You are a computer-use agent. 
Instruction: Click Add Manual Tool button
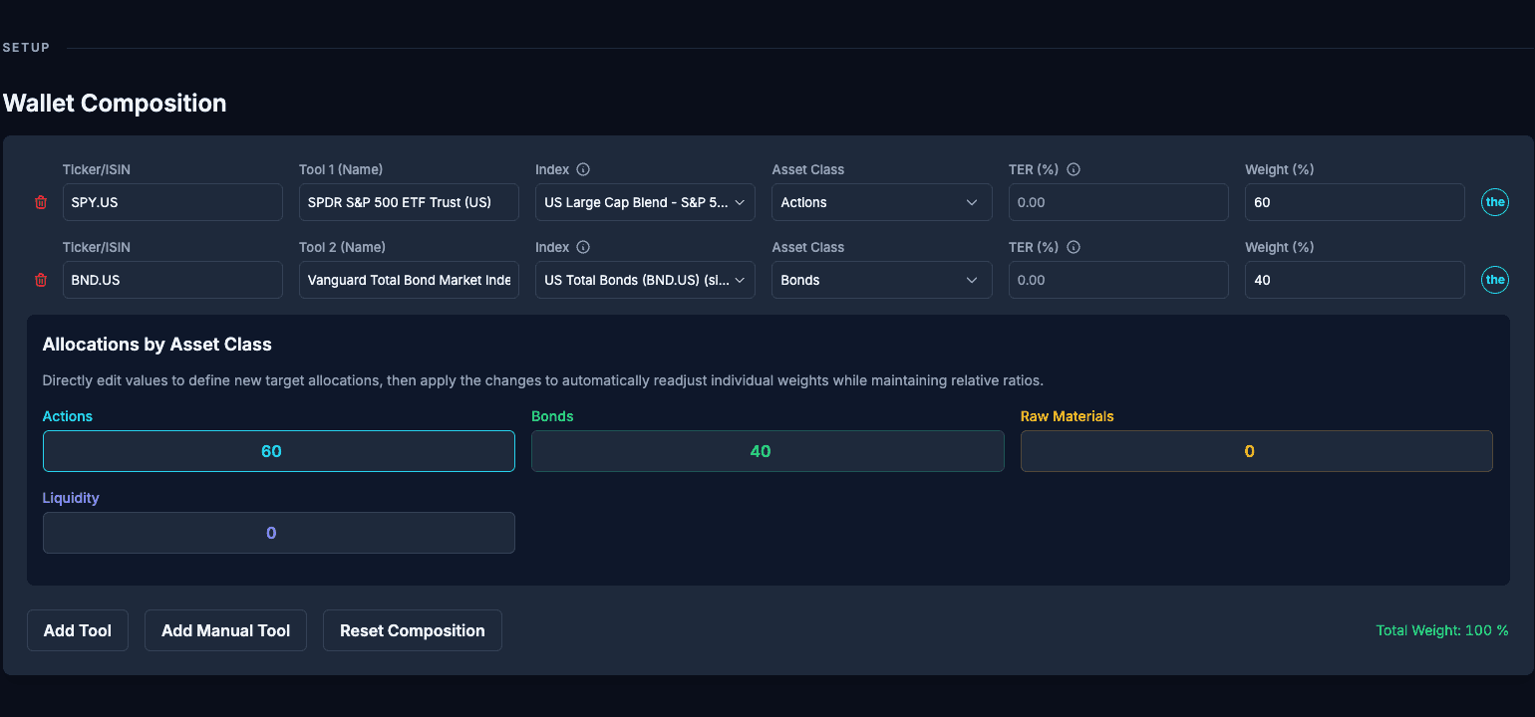coord(226,630)
